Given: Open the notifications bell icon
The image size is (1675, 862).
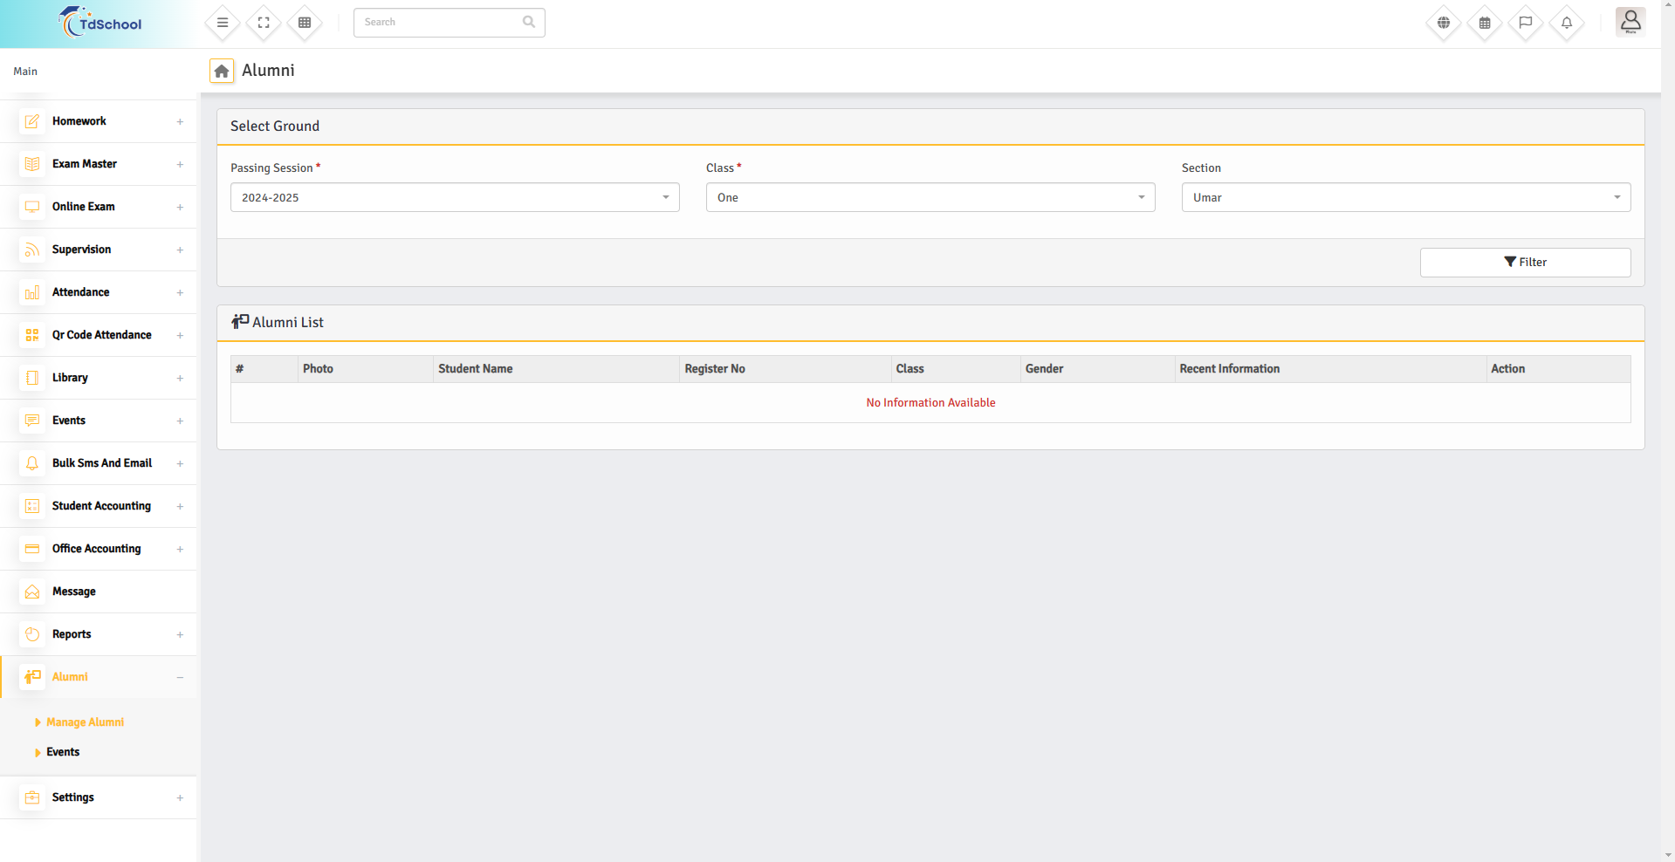Looking at the screenshot, I should click(x=1567, y=23).
